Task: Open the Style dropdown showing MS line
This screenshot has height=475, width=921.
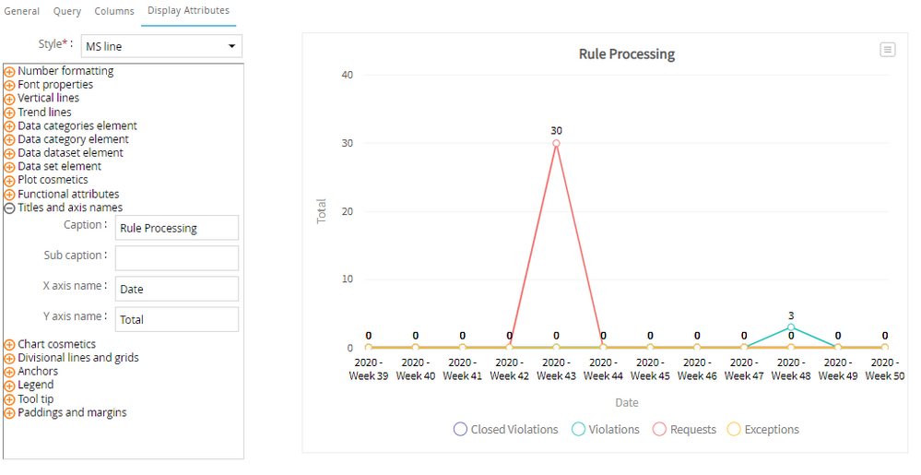Action: pos(161,46)
